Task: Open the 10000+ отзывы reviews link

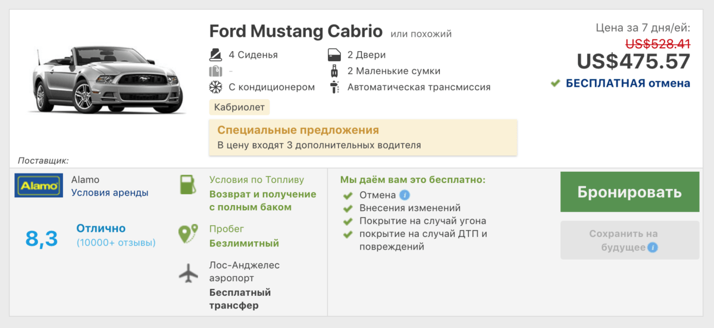Action: pos(116,242)
